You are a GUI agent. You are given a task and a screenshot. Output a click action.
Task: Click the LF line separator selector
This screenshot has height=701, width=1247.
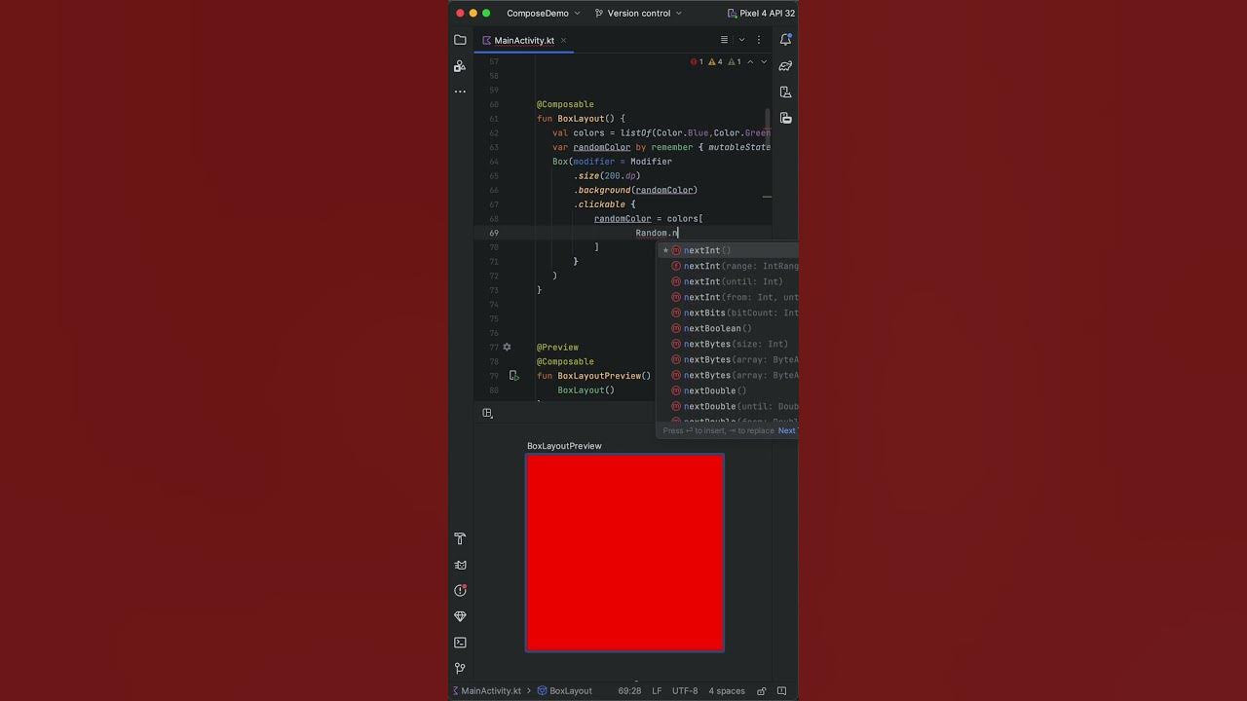(x=657, y=691)
